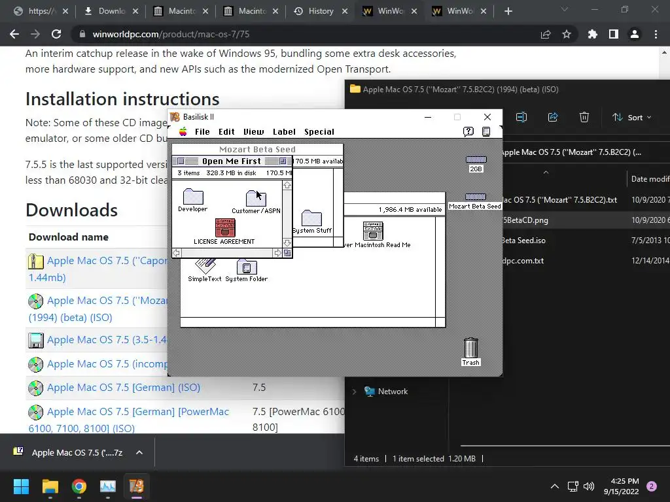Select the Macintosh Read Me document icon
Image resolution: width=670 pixels, height=502 pixels.
click(373, 231)
